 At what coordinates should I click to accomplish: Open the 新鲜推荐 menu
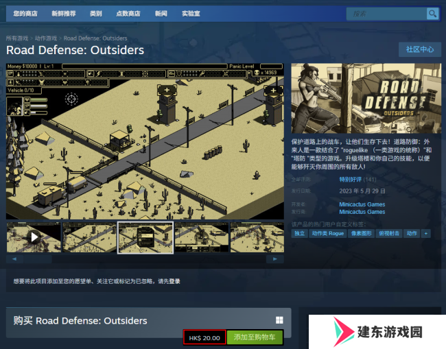click(64, 13)
